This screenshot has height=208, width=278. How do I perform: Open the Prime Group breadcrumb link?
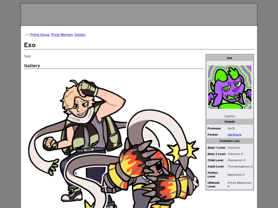(40, 35)
